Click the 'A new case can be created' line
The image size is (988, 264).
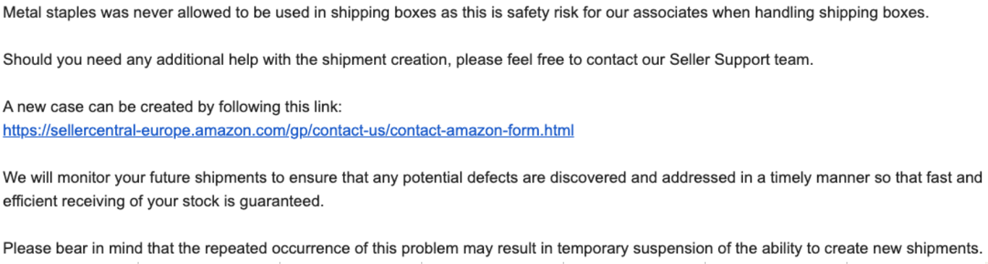172,107
